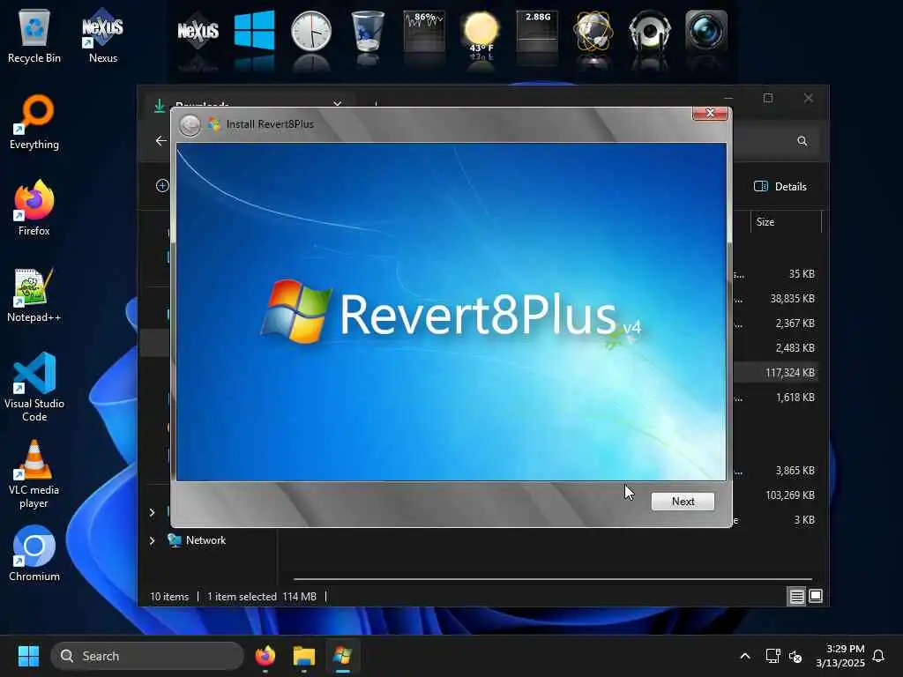The height and width of the screenshot is (677, 903).
Task: Open File Explorer from the taskbar
Action: [x=303, y=656]
